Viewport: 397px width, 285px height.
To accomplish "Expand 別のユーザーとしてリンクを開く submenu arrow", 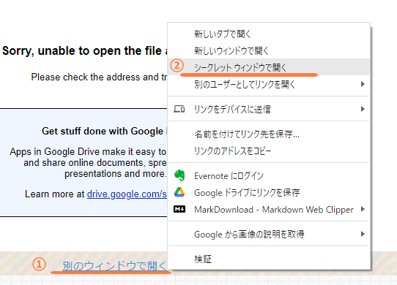I will (x=363, y=84).
